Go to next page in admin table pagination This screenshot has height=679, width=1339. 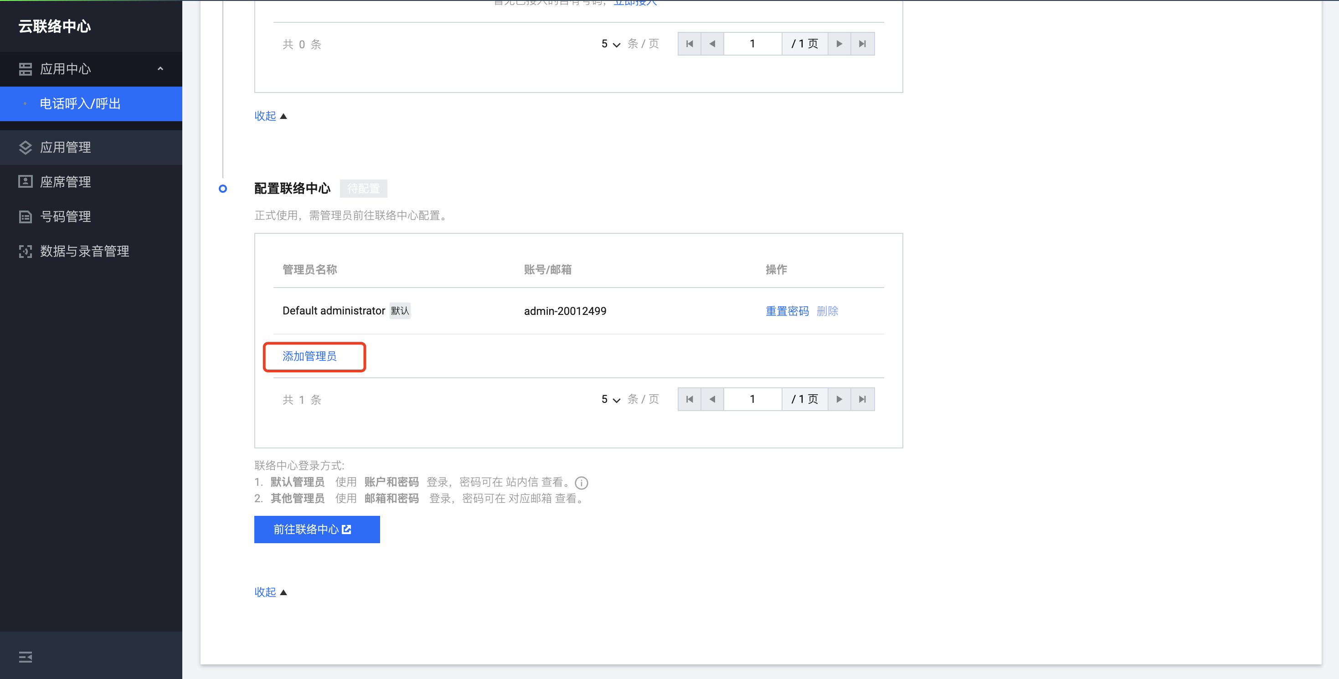coord(839,399)
